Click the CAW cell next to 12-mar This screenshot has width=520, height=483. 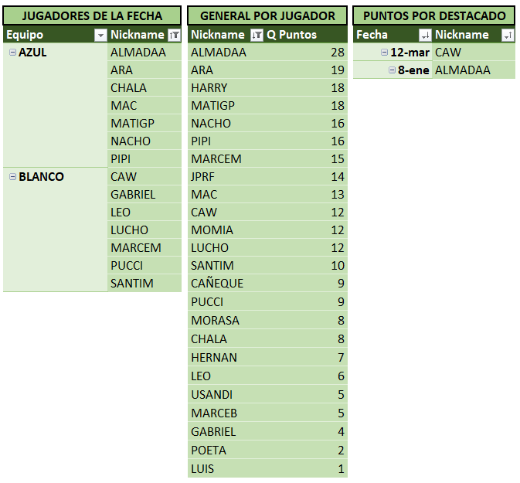tap(448, 53)
